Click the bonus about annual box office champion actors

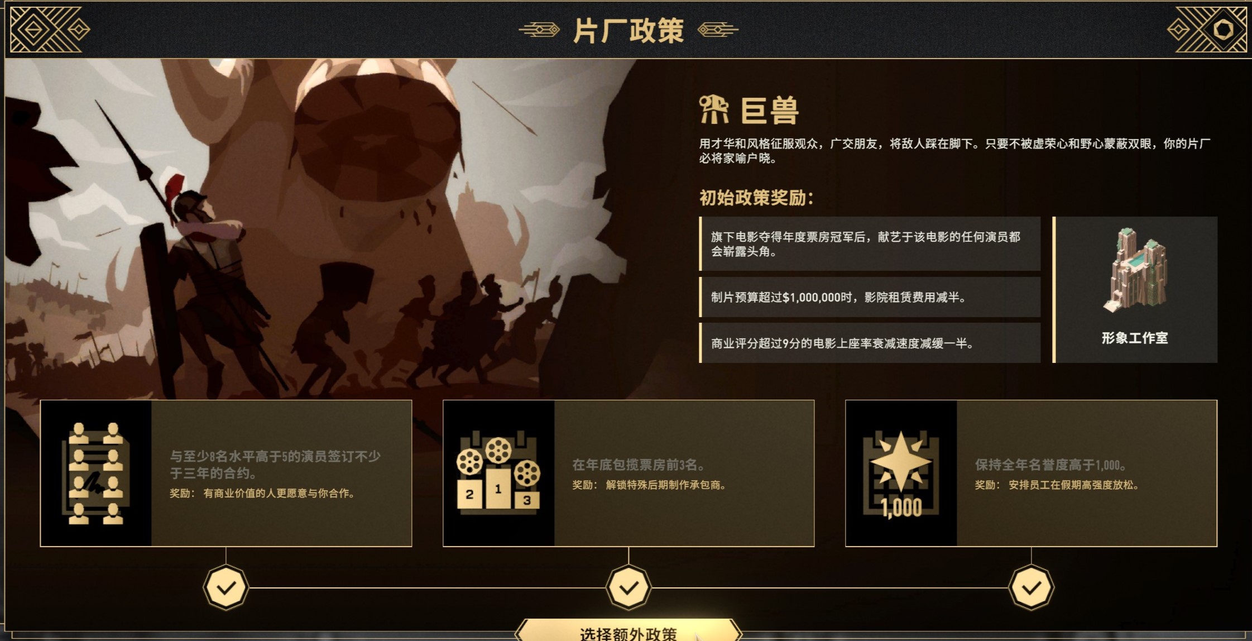coord(870,244)
